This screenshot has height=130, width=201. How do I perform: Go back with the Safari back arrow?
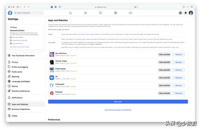(24, 7)
